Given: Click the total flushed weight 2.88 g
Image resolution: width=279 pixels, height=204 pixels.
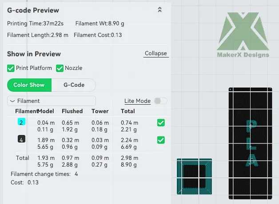Looking at the screenshot, I should click(70, 165).
